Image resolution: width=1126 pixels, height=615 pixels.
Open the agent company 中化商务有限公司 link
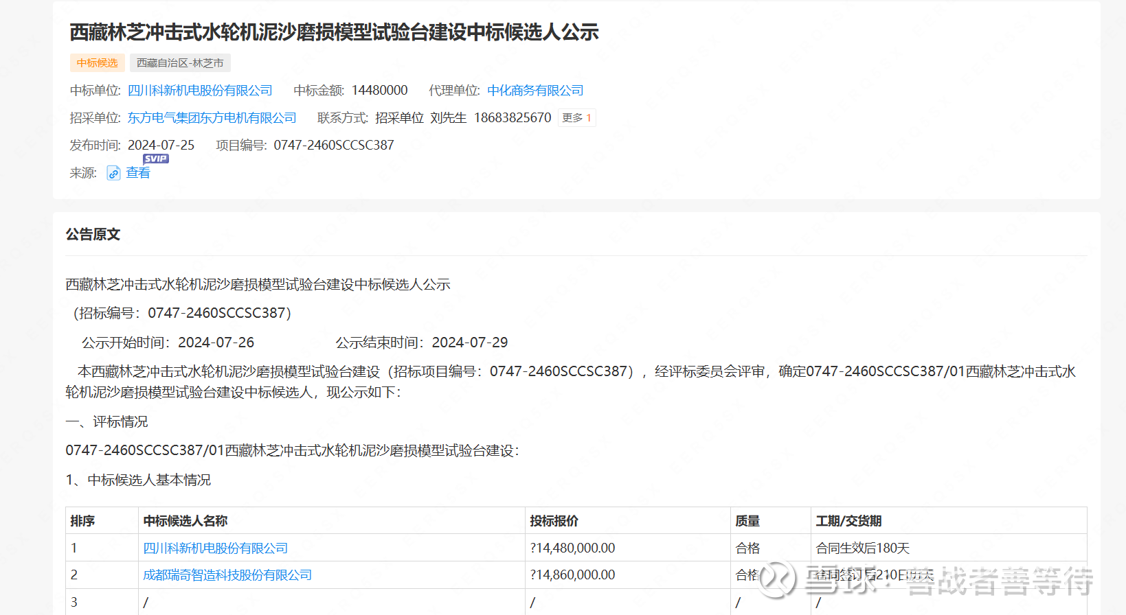click(535, 91)
